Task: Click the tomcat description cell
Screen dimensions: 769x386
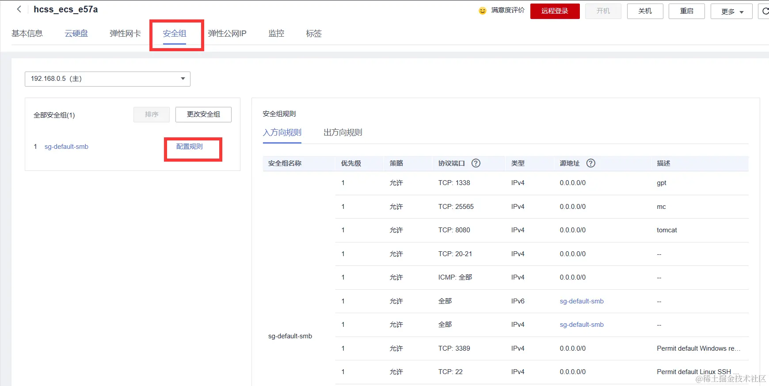Action: pyautogui.click(x=667, y=230)
